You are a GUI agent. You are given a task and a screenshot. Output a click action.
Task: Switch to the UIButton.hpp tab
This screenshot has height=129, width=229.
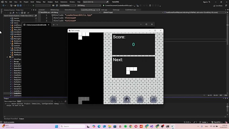click(55, 10)
